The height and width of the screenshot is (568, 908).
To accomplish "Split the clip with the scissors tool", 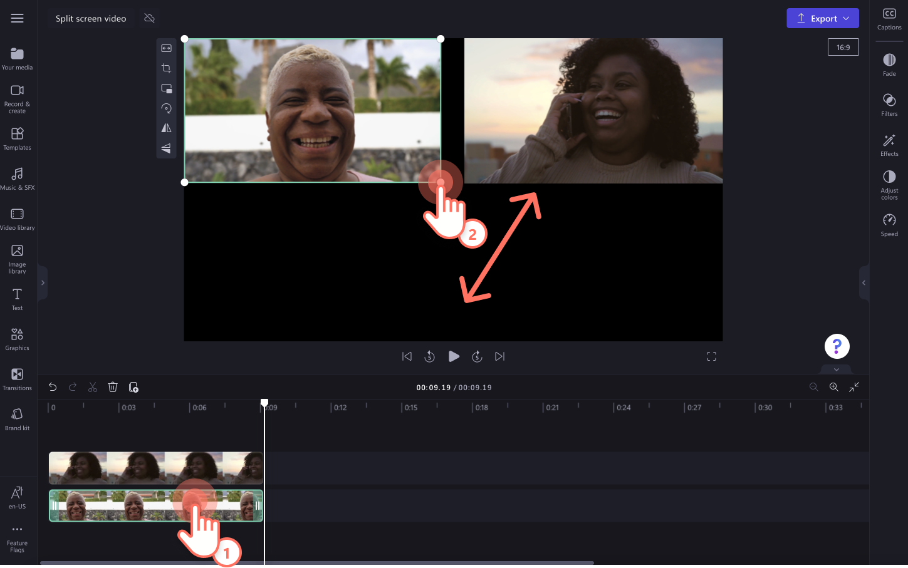I will click(x=93, y=387).
